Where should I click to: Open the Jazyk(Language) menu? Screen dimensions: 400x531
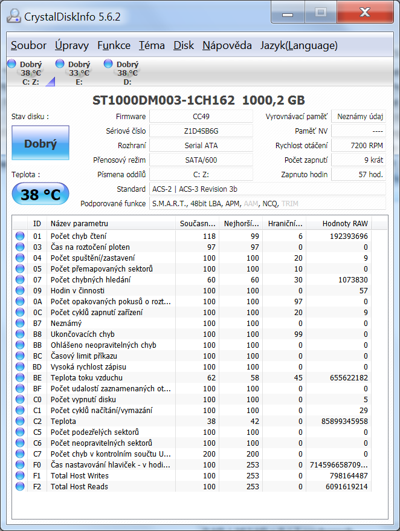point(298,45)
